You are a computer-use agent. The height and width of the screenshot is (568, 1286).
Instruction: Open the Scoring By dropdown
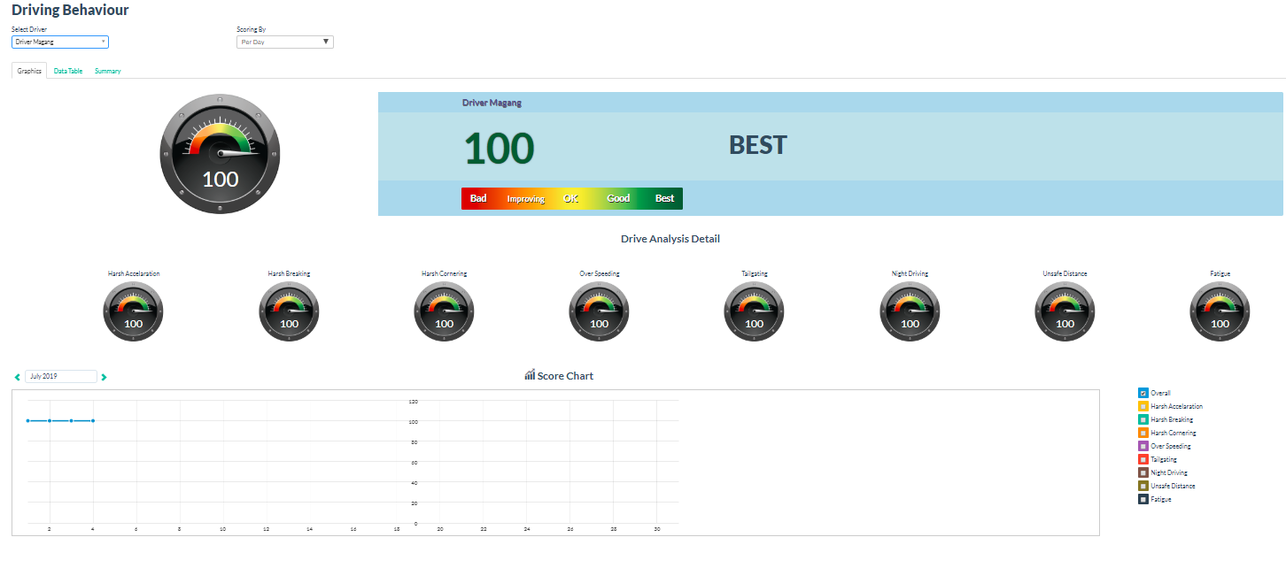(x=284, y=42)
